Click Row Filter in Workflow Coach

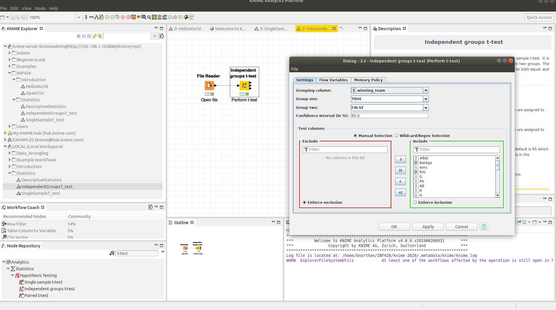coord(17,224)
